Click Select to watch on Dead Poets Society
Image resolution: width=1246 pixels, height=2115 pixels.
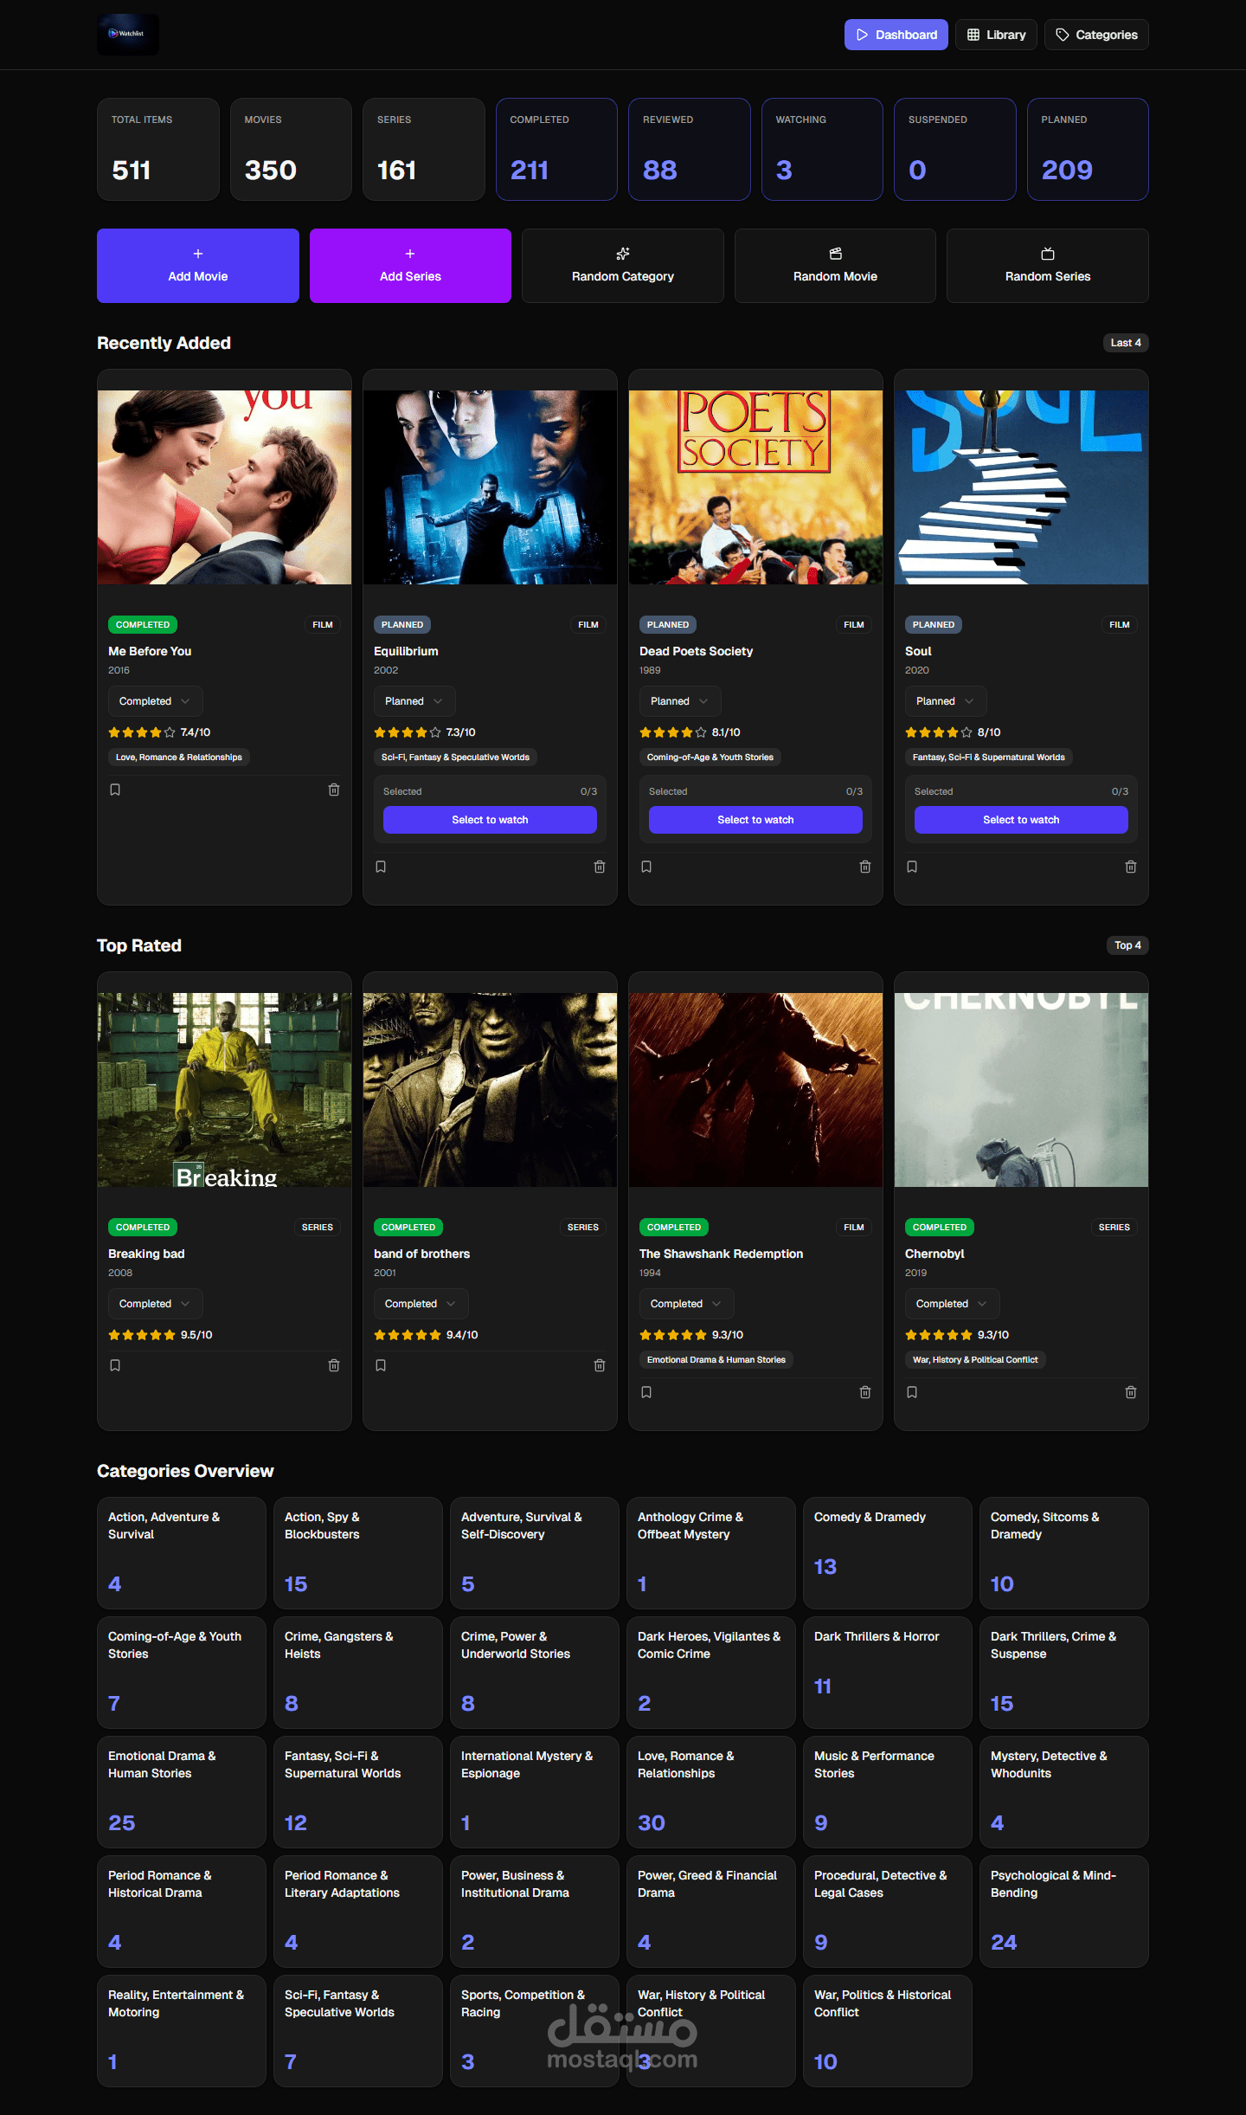tap(755, 820)
